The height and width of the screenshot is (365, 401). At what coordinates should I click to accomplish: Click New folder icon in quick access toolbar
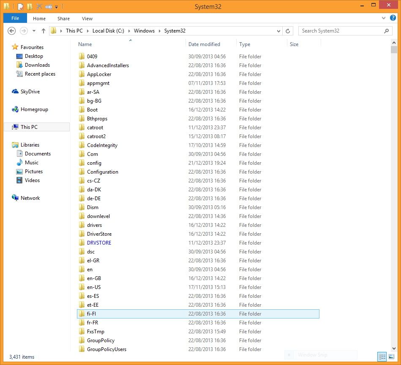[30, 6]
